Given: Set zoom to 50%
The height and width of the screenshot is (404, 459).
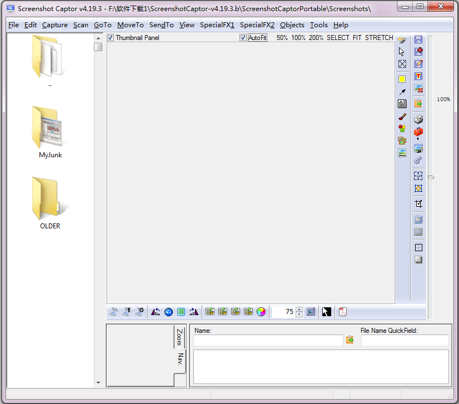Looking at the screenshot, I should (x=282, y=38).
